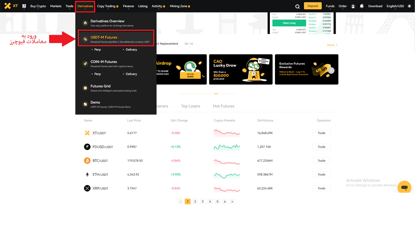Select the COIN-M Futures menu entry
The image size is (415, 233).
click(x=116, y=64)
